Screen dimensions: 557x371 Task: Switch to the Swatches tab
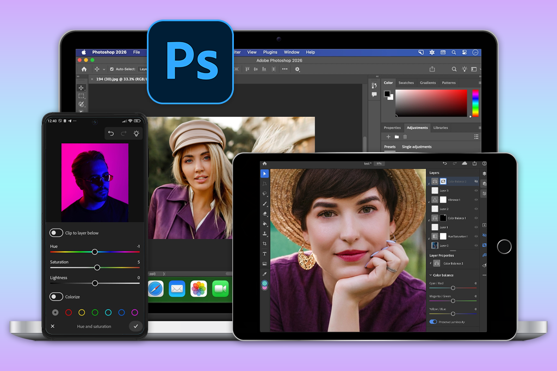406,83
